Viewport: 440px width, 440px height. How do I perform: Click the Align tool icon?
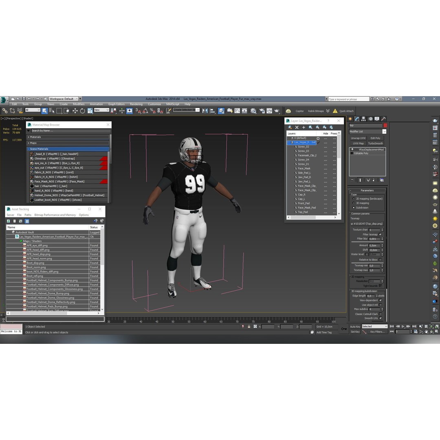click(x=212, y=111)
